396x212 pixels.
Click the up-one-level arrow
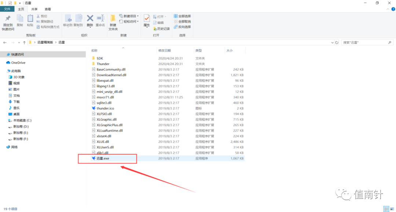pos(24,42)
